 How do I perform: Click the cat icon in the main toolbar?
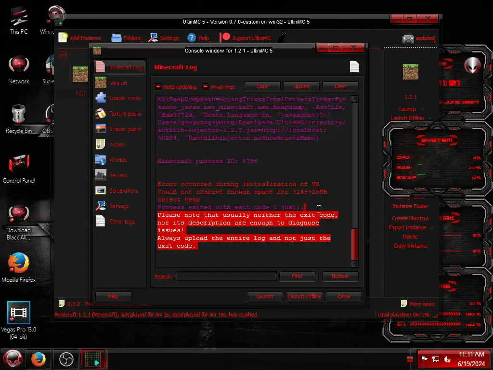(x=282, y=38)
